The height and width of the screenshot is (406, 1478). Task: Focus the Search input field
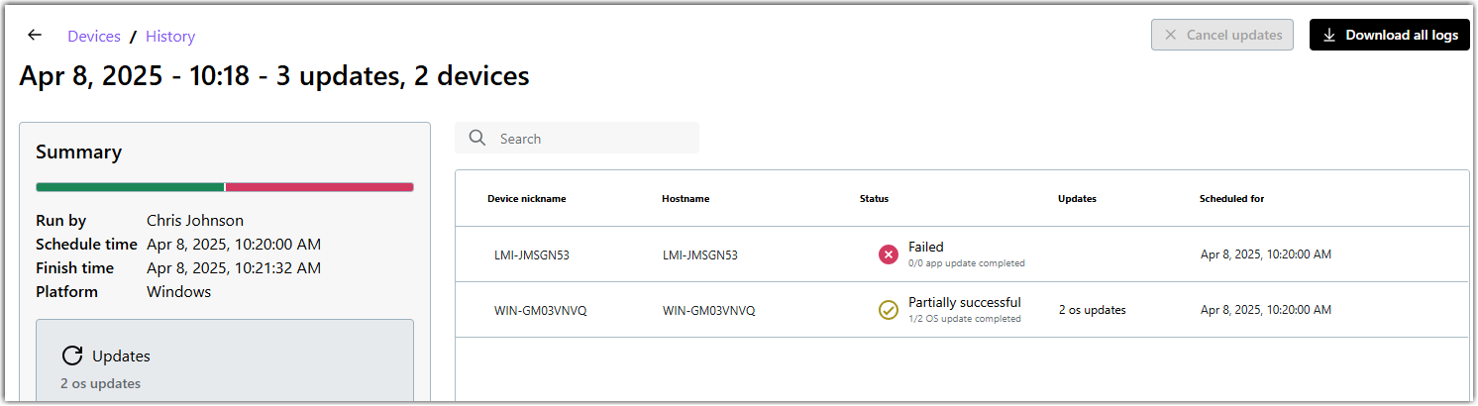point(594,139)
